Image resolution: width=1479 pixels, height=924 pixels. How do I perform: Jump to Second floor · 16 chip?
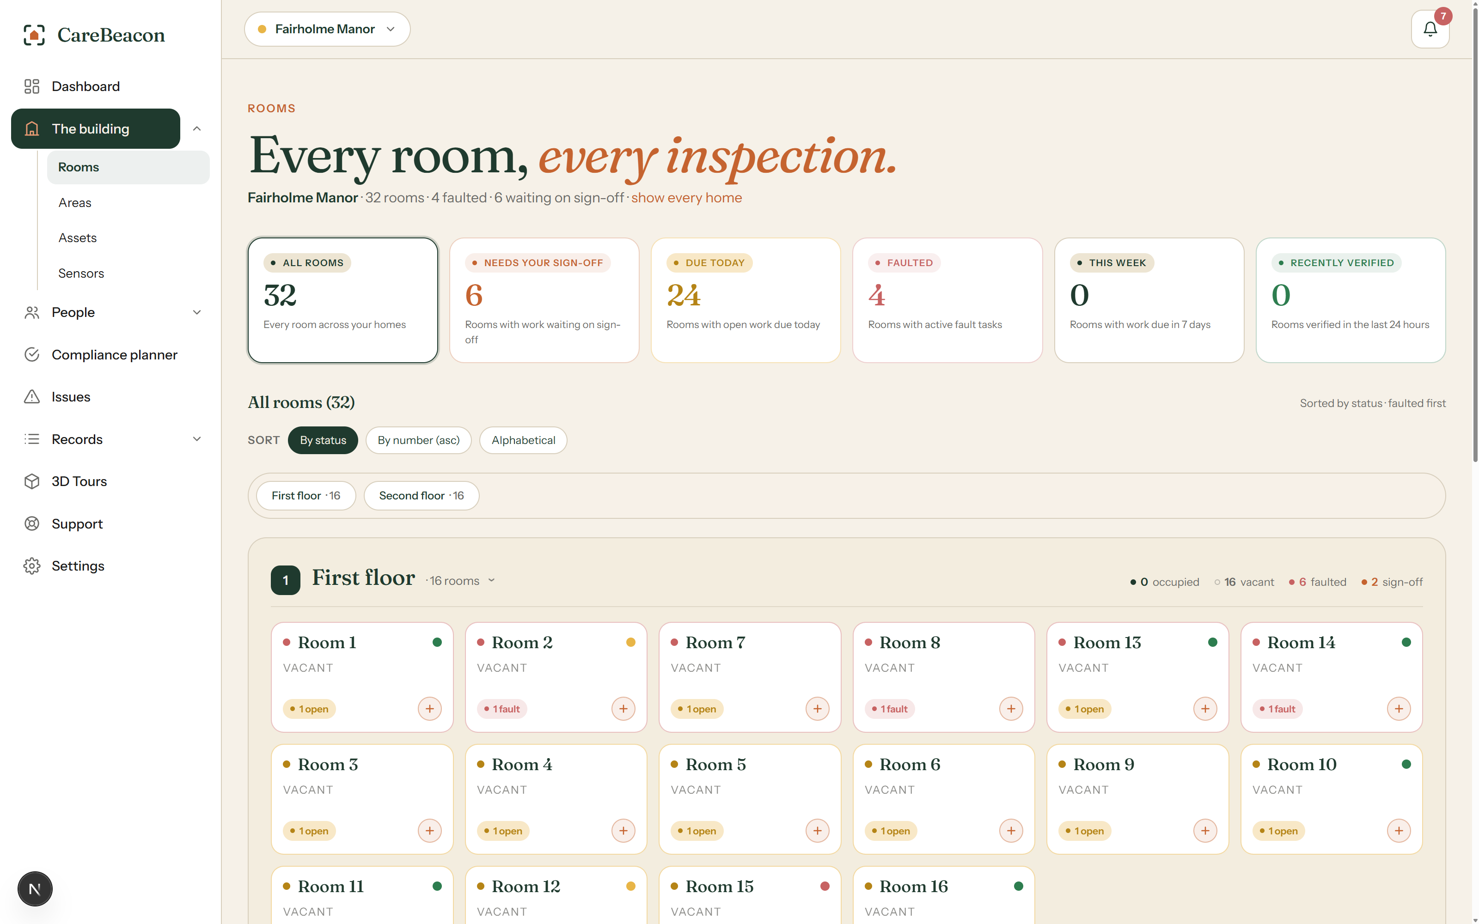pyautogui.click(x=421, y=496)
